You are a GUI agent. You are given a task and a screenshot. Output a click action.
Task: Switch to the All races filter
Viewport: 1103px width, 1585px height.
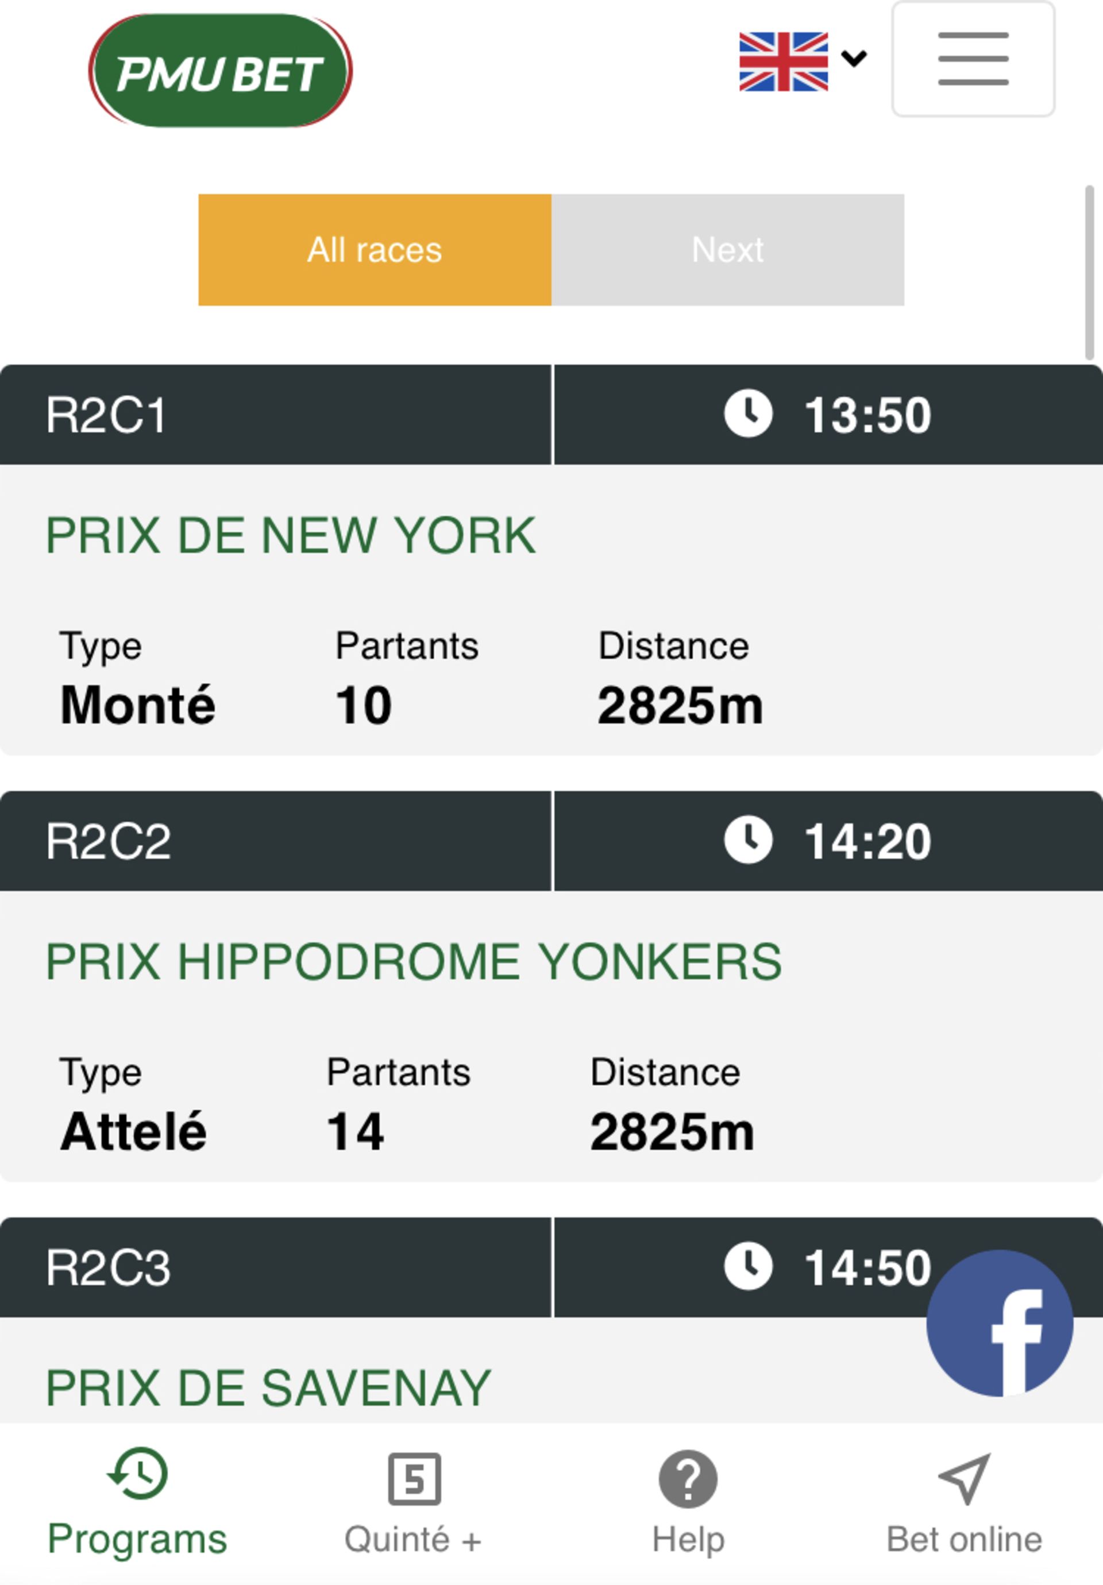(x=375, y=250)
